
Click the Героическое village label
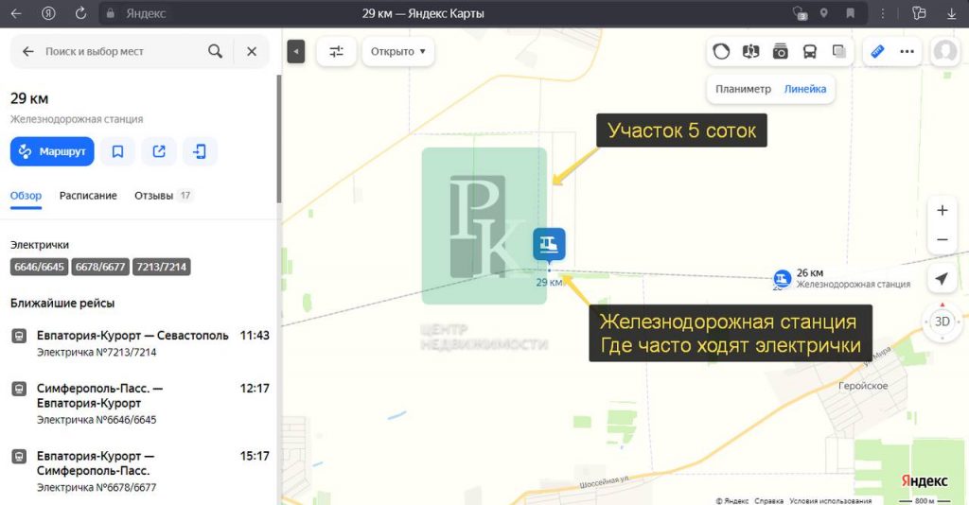pos(863,386)
